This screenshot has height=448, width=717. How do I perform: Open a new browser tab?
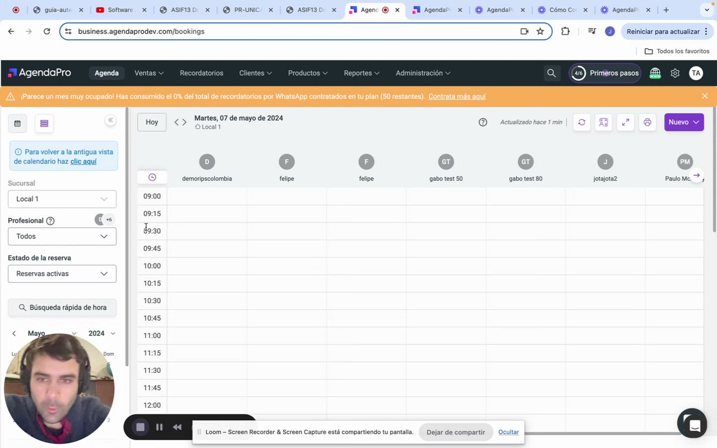click(x=666, y=10)
